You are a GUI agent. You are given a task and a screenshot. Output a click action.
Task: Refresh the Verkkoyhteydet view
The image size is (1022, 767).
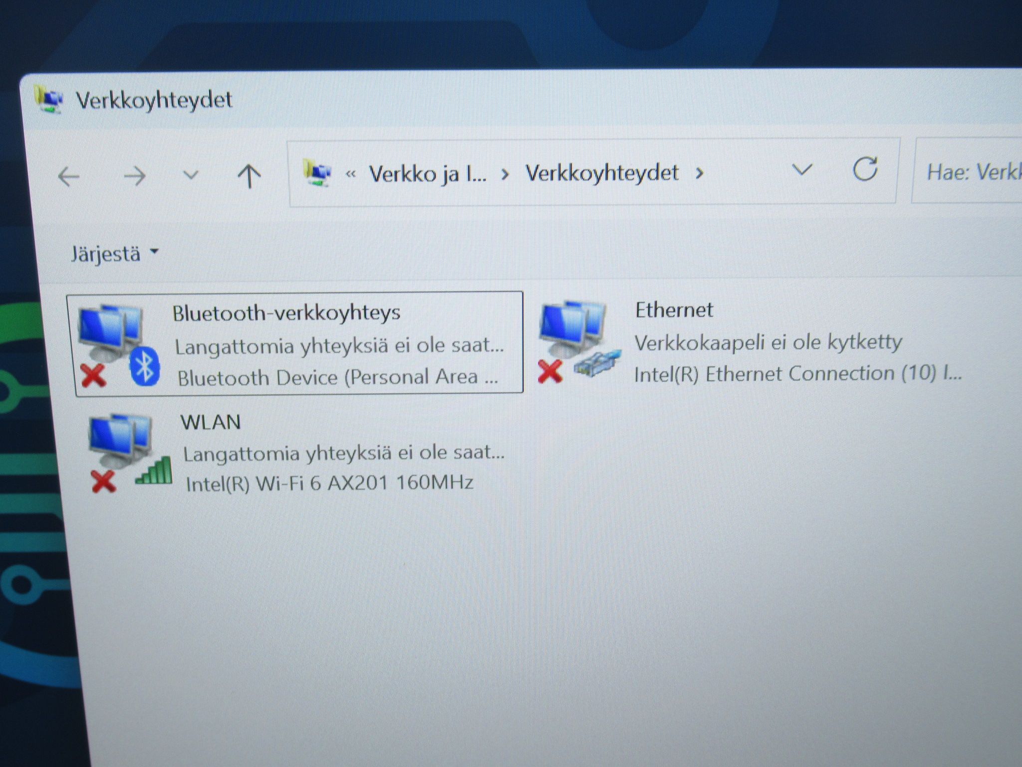(x=865, y=170)
